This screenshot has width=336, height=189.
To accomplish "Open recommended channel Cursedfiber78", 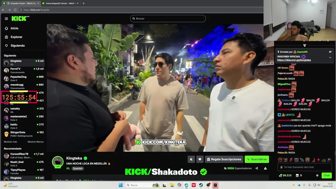I will click(x=24, y=156).
